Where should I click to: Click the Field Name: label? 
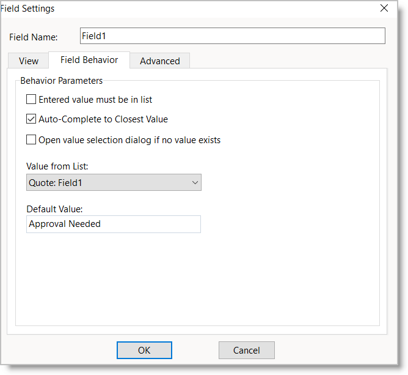pyautogui.click(x=34, y=37)
